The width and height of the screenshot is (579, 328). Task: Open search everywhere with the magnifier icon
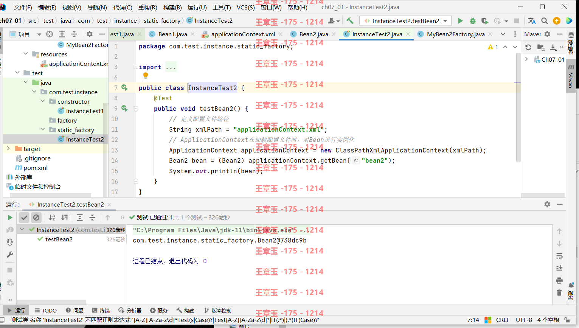(x=544, y=21)
